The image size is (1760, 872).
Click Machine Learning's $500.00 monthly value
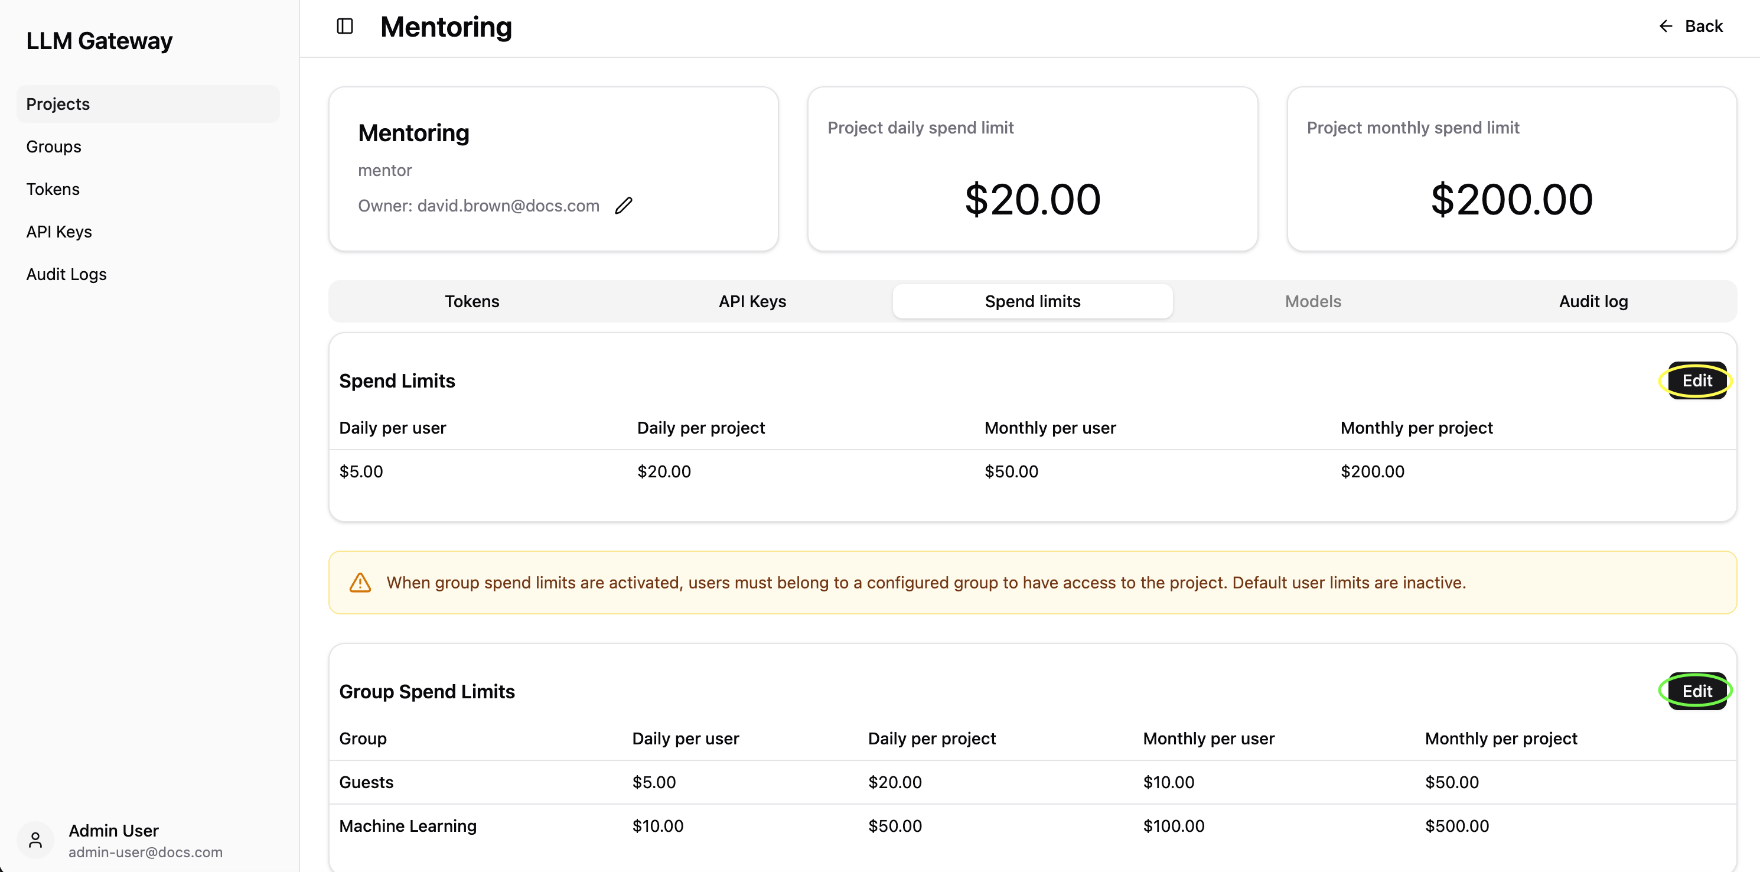click(x=1458, y=826)
